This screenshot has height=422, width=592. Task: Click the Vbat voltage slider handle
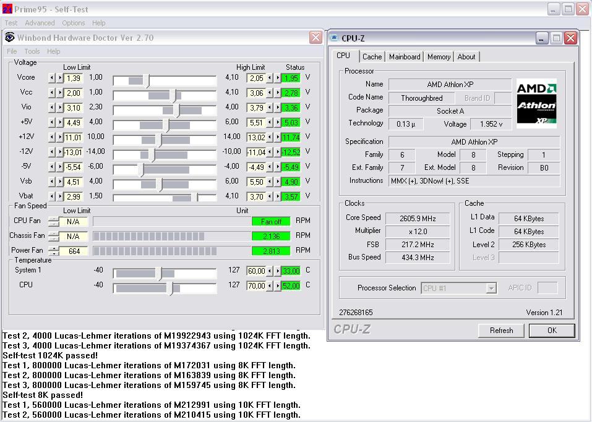tap(194, 197)
